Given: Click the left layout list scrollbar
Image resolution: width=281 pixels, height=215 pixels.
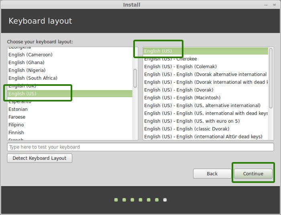Looking at the screenshot, I should 135,78.
